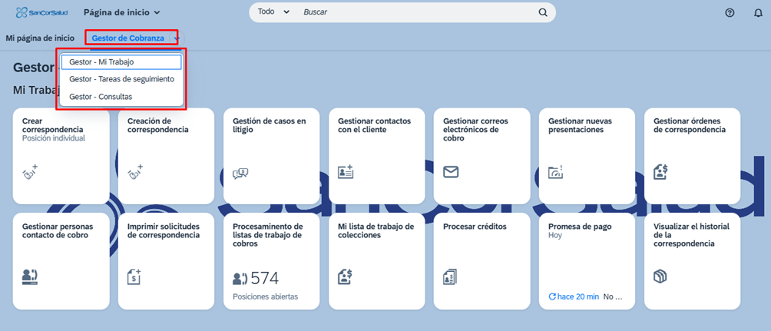This screenshot has width=771, height=331.
Task: Open the notifications bell icon
Action: [x=757, y=13]
